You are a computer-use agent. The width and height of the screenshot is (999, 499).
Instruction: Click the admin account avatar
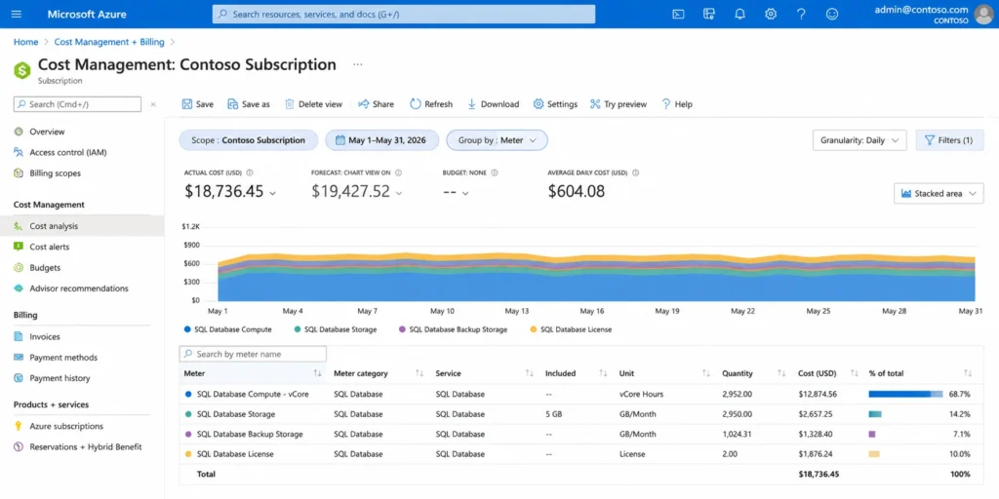point(983,14)
